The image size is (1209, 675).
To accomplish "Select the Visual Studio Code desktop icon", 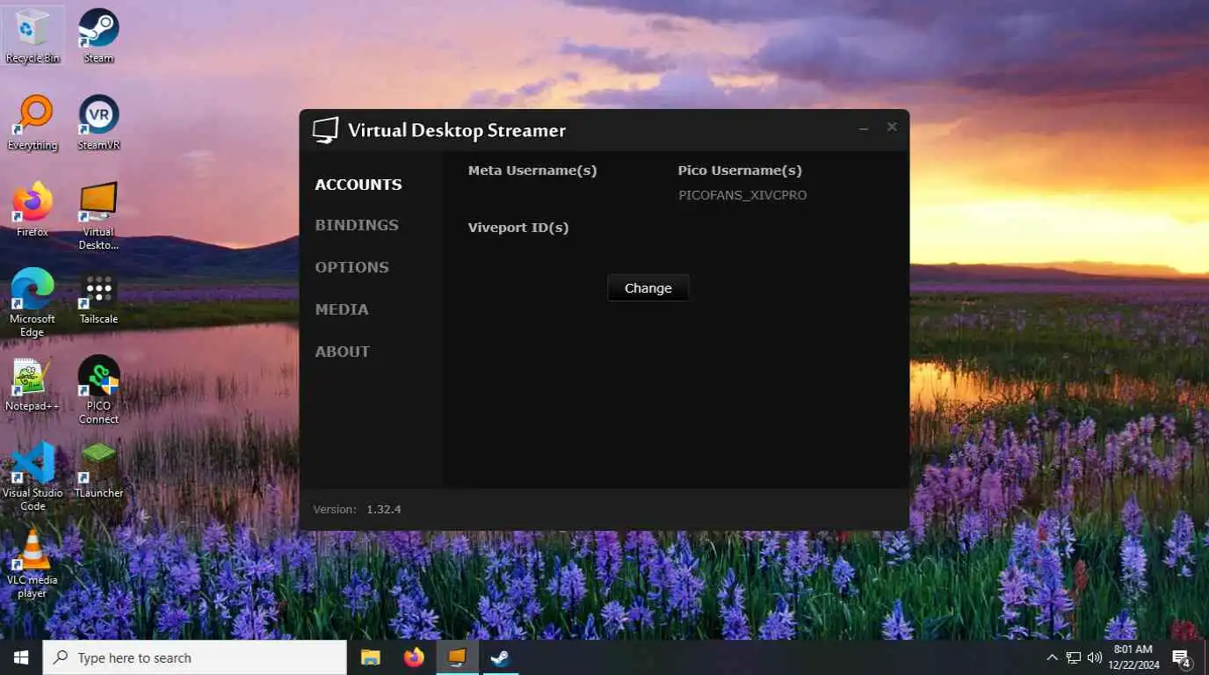I will 33,476.
